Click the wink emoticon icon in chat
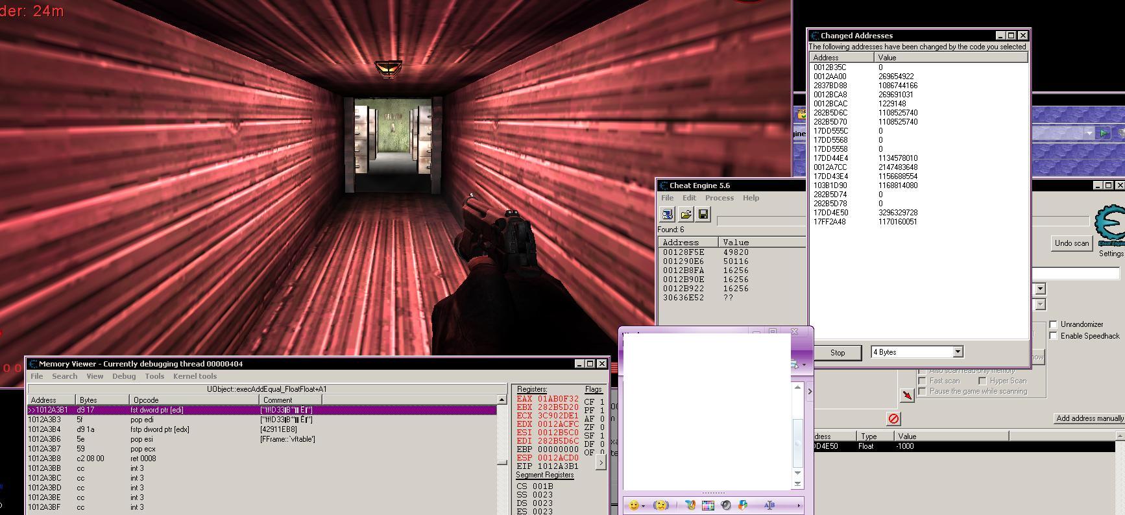The width and height of the screenshot is (1125, 515). click(x=660, y=505)
